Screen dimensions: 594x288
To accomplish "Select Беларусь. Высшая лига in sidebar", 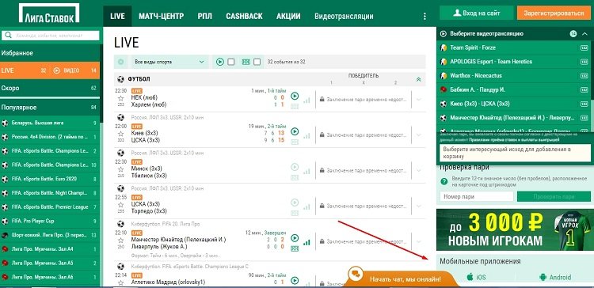I will tap(50, 123).
